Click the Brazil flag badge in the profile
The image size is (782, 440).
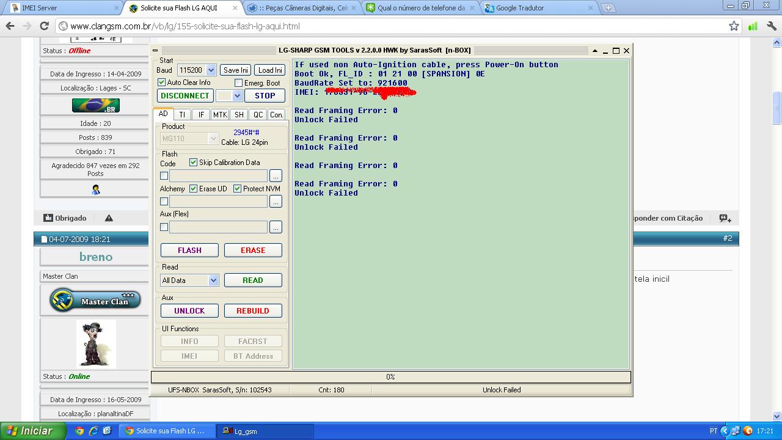point(96,105)
